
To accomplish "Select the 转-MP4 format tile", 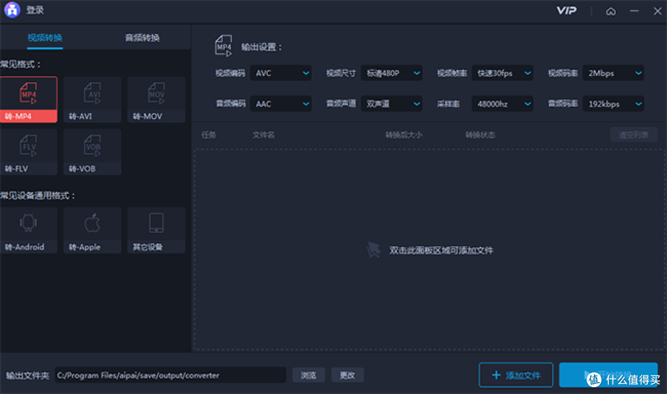I will [28, 99].
